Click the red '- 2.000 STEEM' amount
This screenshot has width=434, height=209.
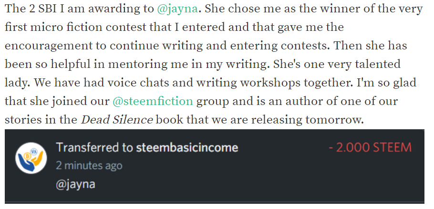coord(370,148)
